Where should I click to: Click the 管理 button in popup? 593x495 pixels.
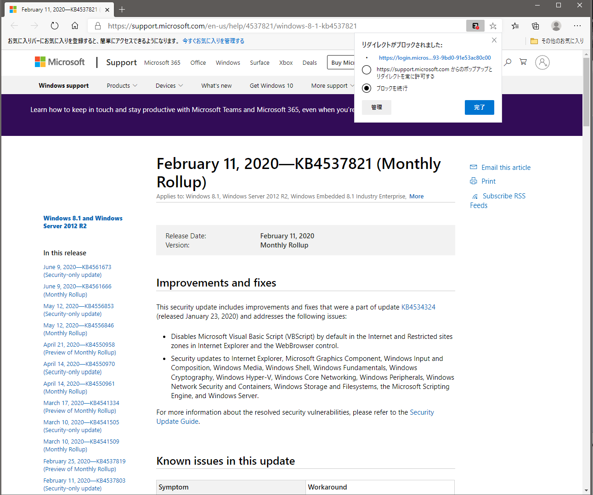(x=377, y=107)
